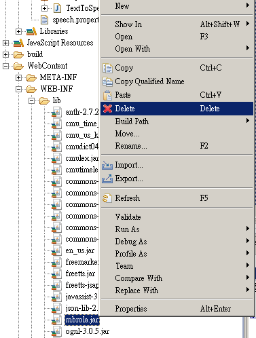This screenshot has height=338, width=256.
Task: Collapse the lib folder node
Action: [31, 100]
